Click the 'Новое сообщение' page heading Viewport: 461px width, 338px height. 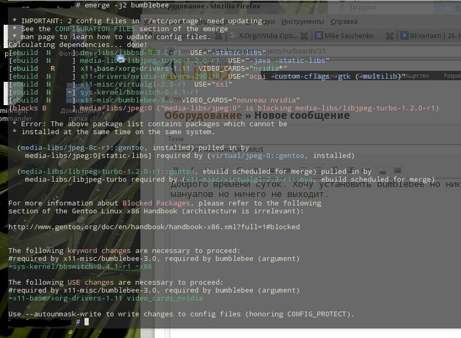coord(302,115)
